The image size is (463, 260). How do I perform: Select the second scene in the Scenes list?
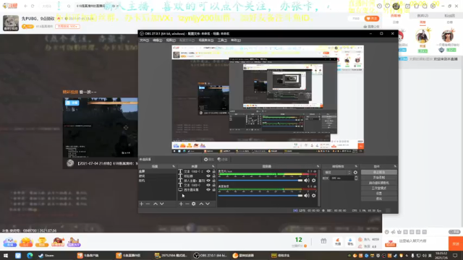[157, 176]
